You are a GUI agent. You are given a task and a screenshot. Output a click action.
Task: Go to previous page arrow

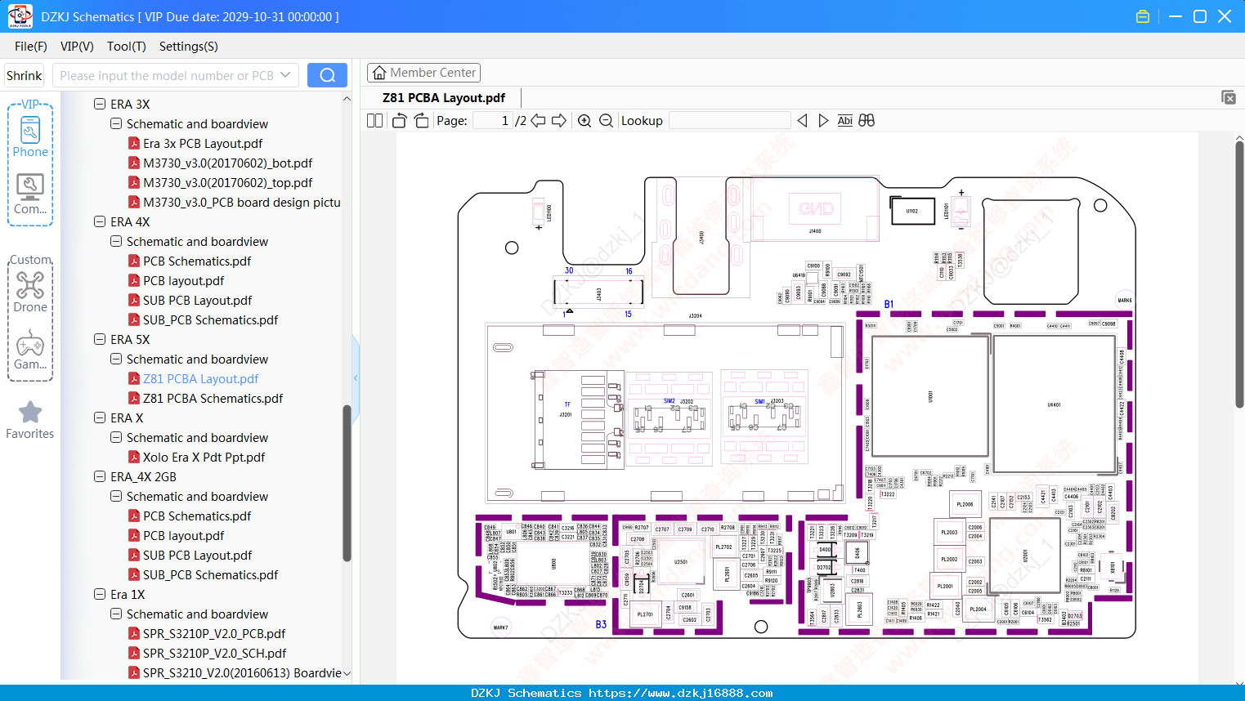538,120
